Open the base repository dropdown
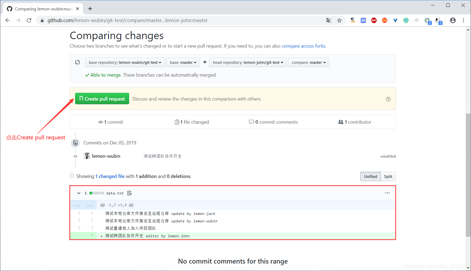471x271 pixels. pos(125,62)
